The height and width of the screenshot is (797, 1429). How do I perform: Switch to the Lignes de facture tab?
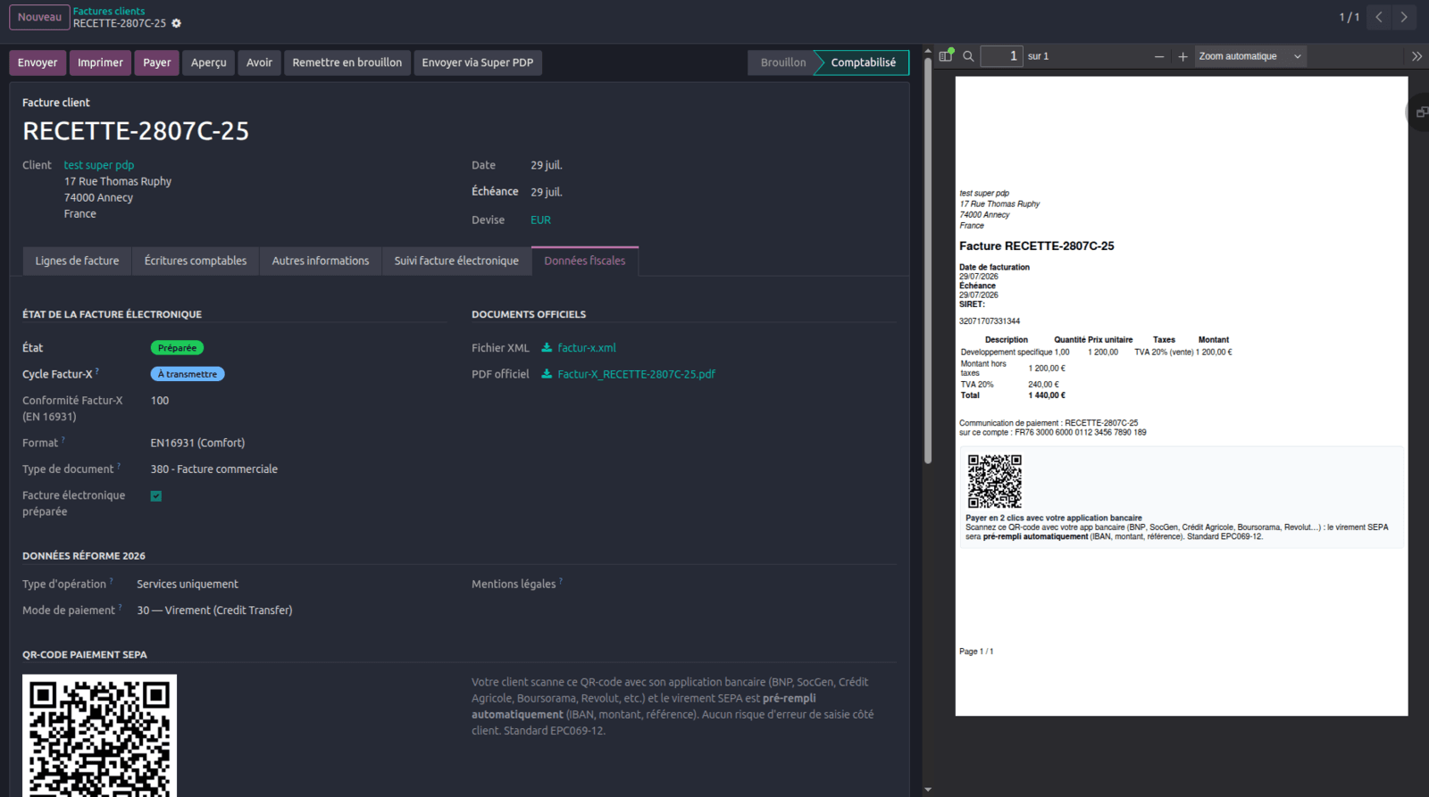[x=77, y=261]
